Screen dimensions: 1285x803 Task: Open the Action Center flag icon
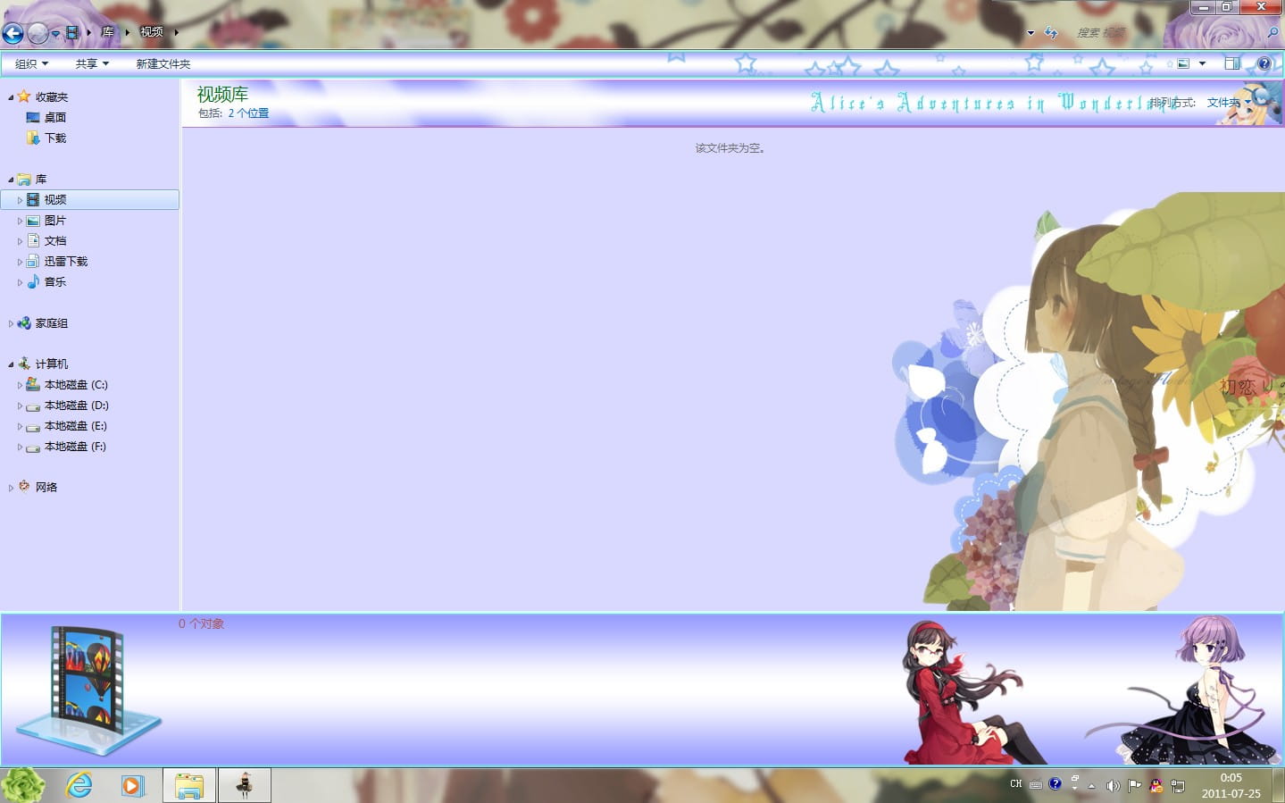pos(1134,785)
